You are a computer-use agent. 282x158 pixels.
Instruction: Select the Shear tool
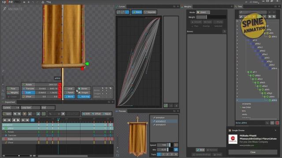coord(28,97)
